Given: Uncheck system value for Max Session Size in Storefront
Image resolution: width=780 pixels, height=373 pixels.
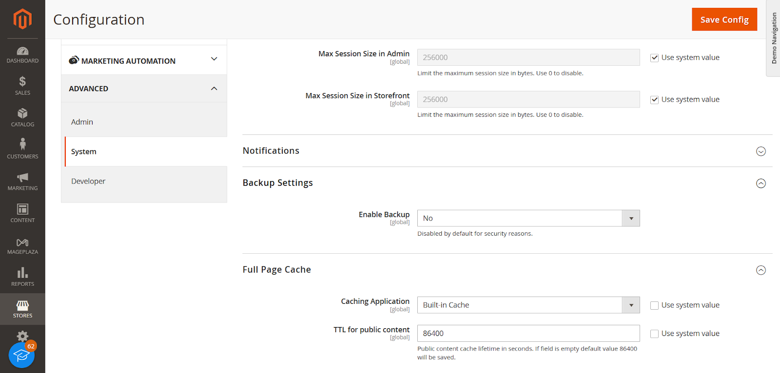Looking at the screenshot, I should coord(654,100).
